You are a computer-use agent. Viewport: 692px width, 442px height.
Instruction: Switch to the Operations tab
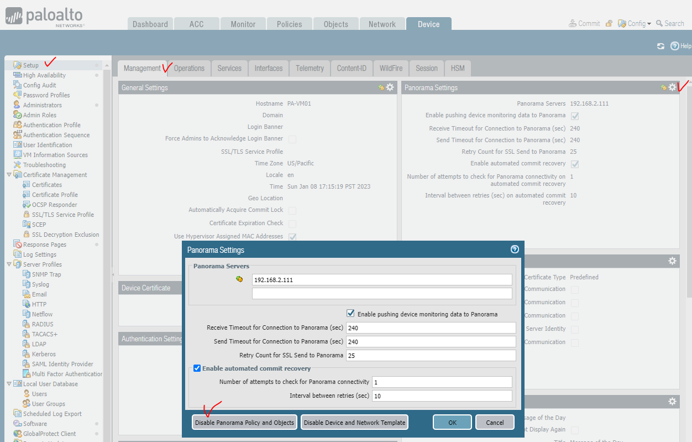pos(189,68)
